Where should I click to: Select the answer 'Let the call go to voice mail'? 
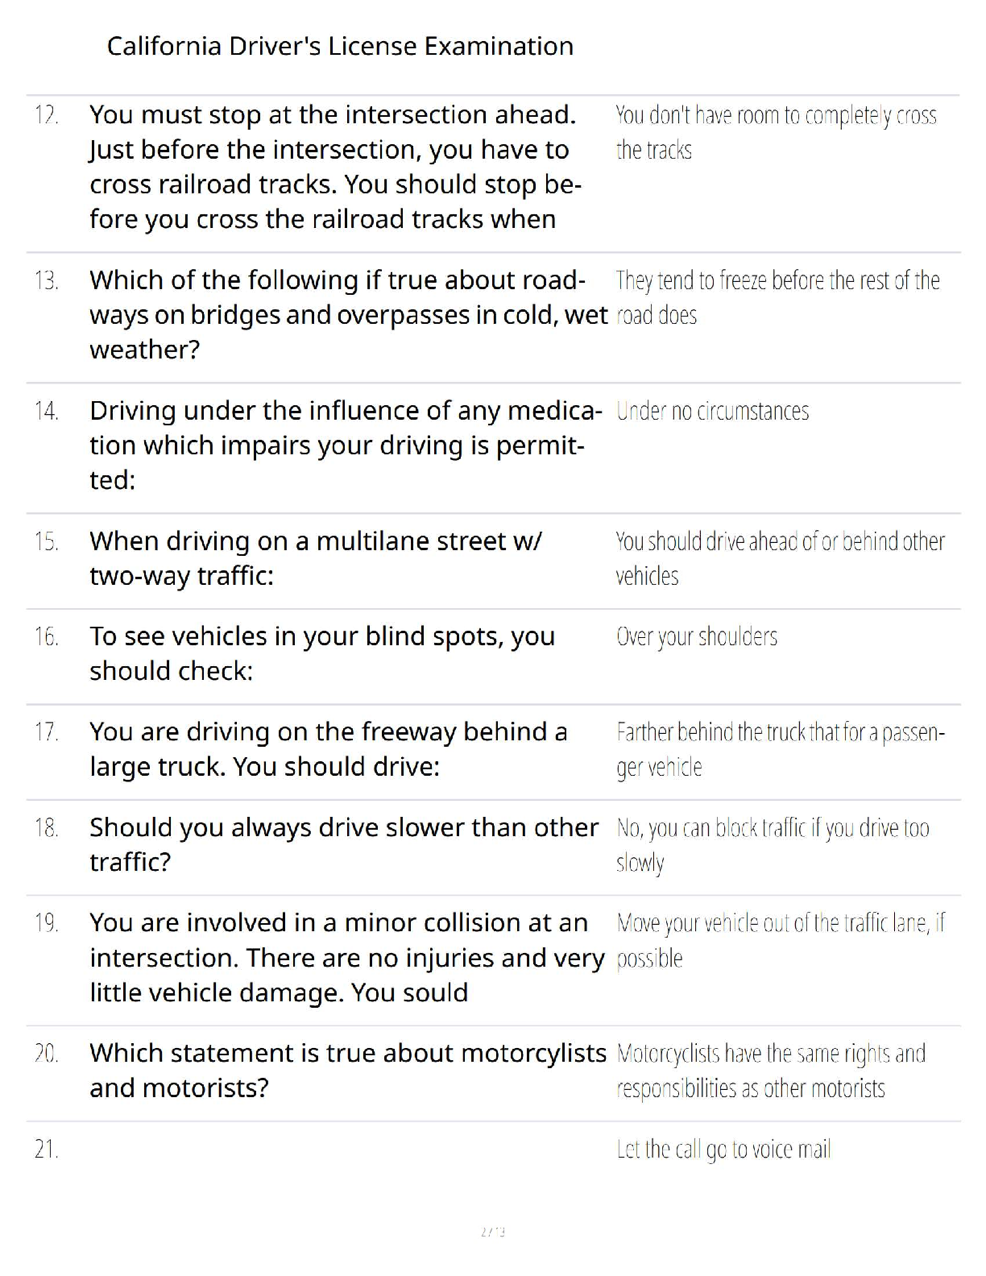(x=723, y=1149)
